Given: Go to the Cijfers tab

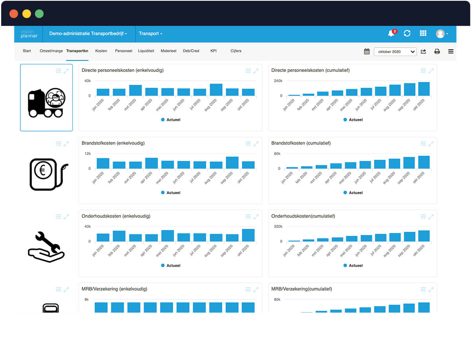Looking at the screenshot, I should [236, 51].
